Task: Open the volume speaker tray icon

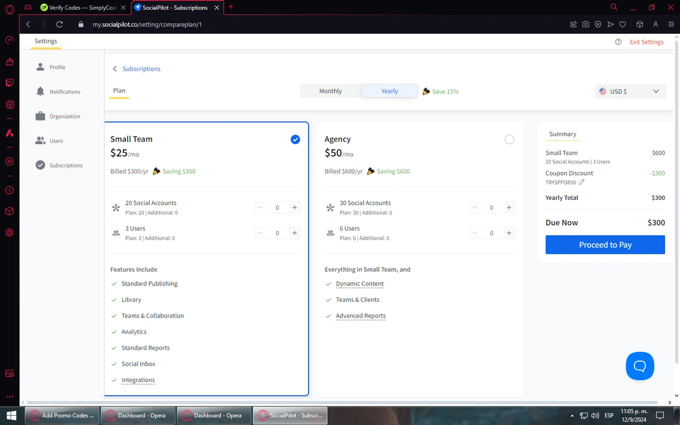Action: (595, 415)
